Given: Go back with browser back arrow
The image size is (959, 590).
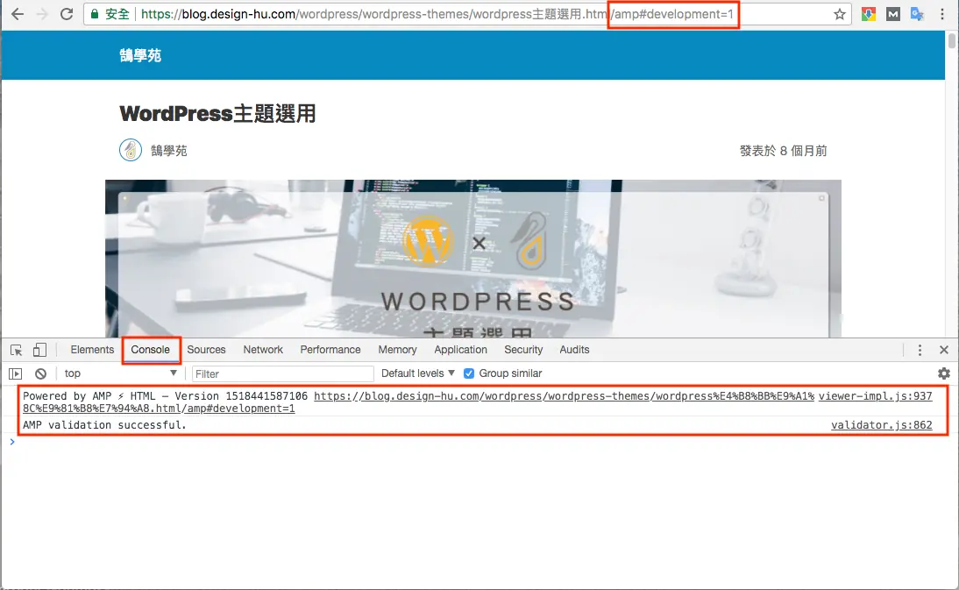Looking at the screenshot, I should (18, 14).
